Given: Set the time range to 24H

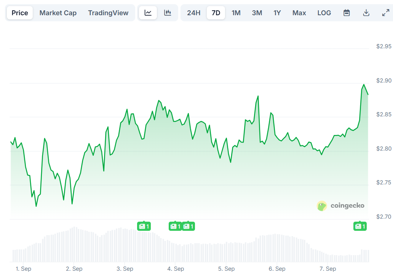Looking at the screenshot, I should pos(194,13).
